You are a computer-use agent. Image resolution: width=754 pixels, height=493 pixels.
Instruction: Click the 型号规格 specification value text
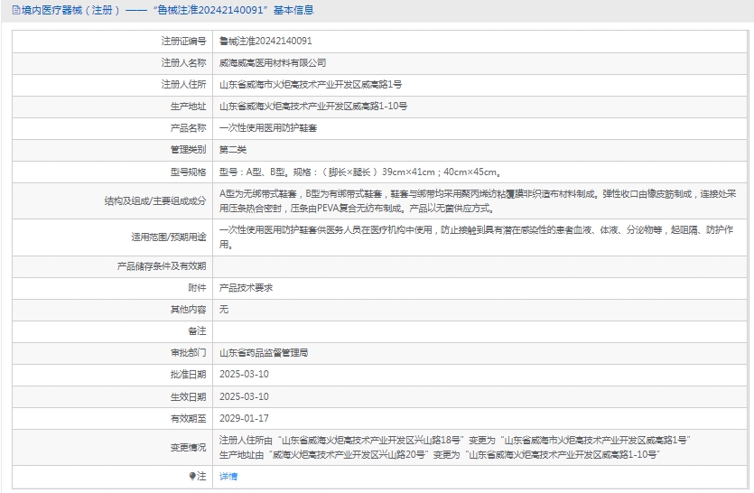click(360, 172)
